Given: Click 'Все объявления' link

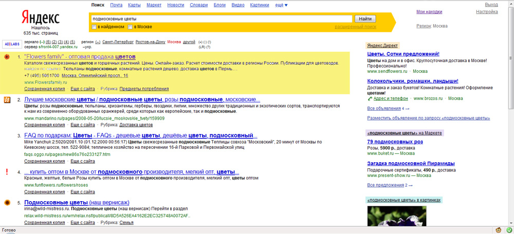Looking at the screenshot, I should point(384,108).
